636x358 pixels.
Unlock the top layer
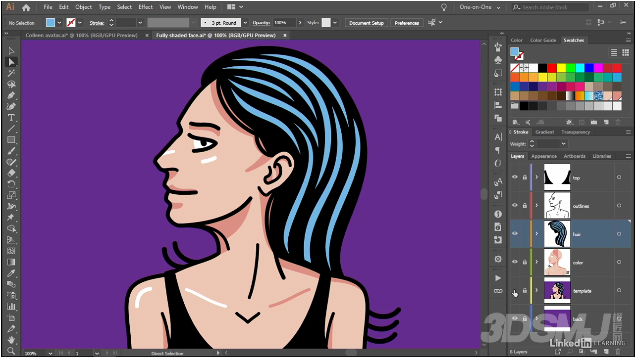(525, 177)
